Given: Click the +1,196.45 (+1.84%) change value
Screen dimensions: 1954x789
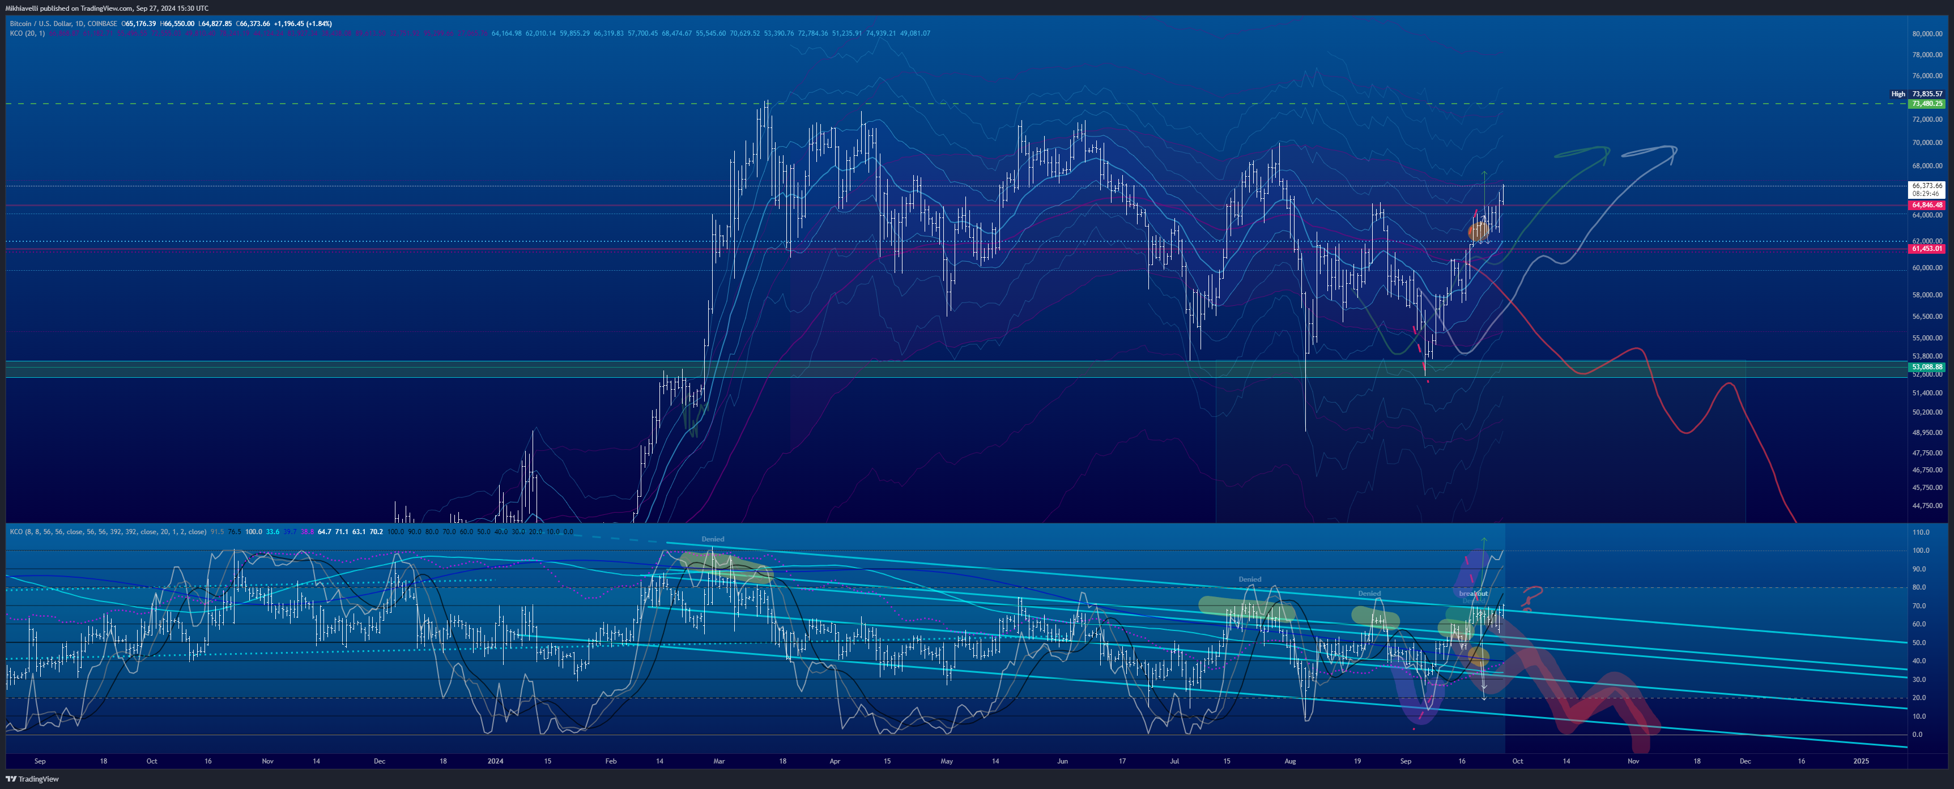Looking at the screenshot, I should (304, 24).
